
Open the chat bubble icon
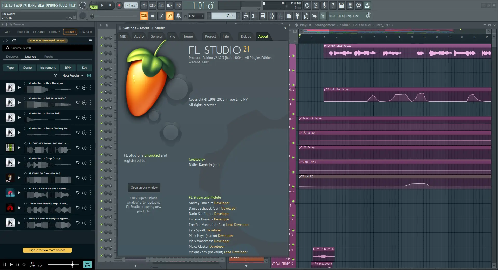pos(359,5)
